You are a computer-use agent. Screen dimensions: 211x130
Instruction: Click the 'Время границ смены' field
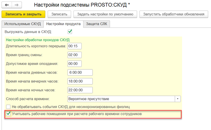pyautogui.click(x=74, y=55)
